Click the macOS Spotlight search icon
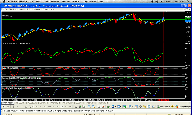The image size is (192, 115). [188, 2]
